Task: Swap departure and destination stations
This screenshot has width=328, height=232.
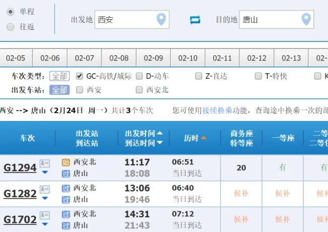Action: pyautogui.click(x=195, y=20)
